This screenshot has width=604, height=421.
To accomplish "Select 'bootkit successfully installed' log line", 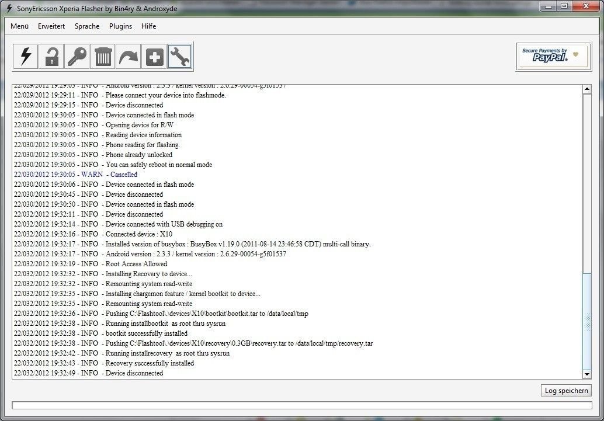I will [x=100, y=333].
